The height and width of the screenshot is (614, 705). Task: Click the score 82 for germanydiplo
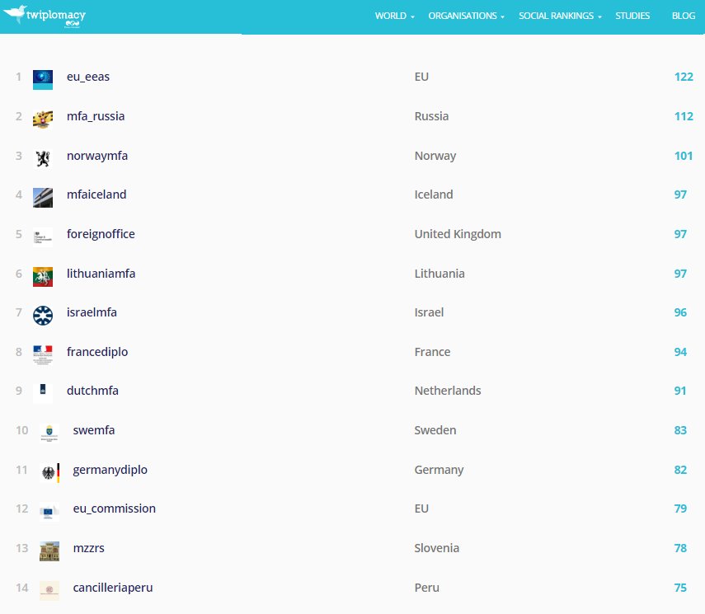(x=680, y=470)
